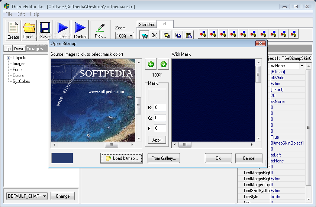Click the copy documents toolbar icon
Viewport: 316px width, 207px height.
click(178, 35)
